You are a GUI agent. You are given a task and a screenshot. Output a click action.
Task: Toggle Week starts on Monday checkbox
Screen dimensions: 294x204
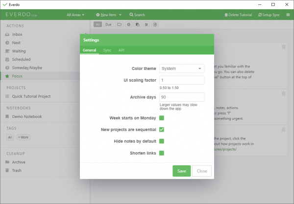(162, 118)
